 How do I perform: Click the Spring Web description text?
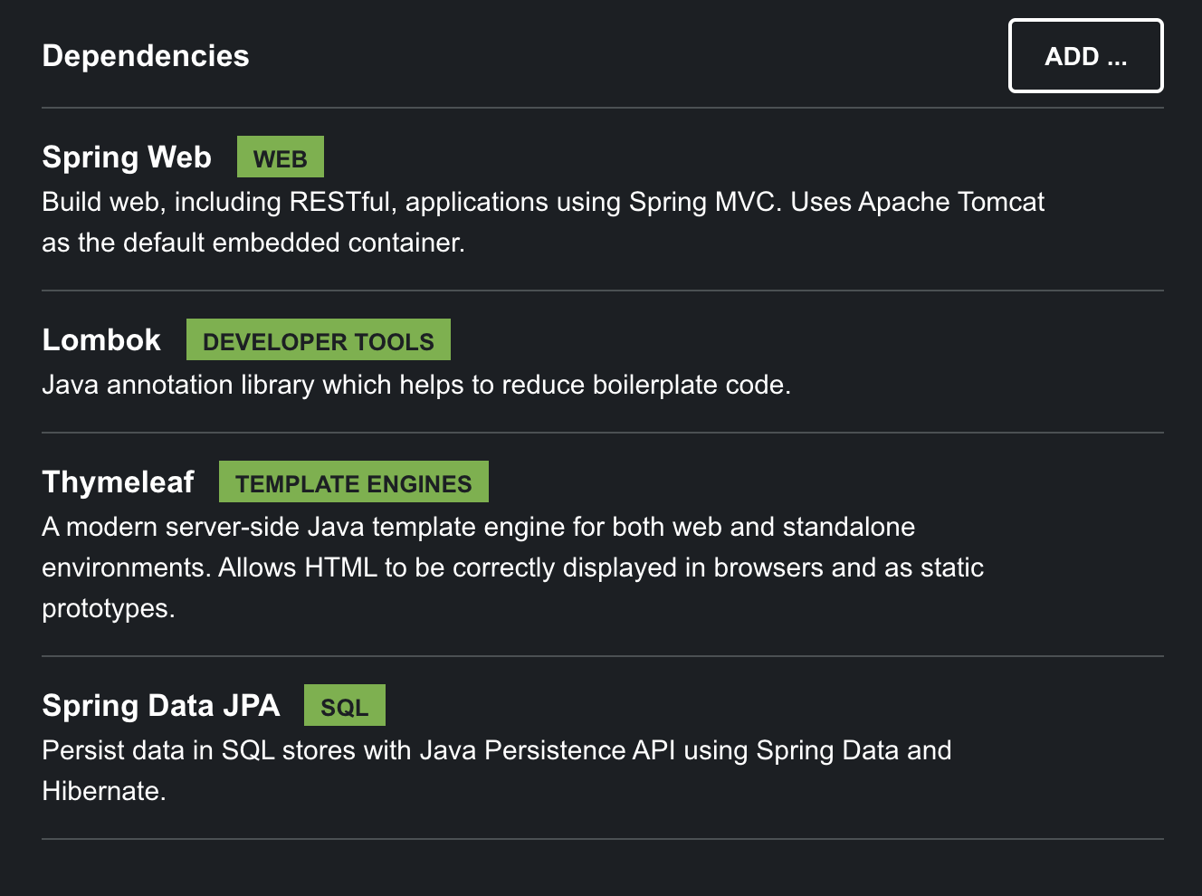pos(543,222)
